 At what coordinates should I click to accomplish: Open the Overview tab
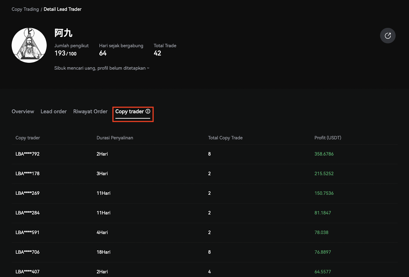pyautogui.click(x=23, y=112)
